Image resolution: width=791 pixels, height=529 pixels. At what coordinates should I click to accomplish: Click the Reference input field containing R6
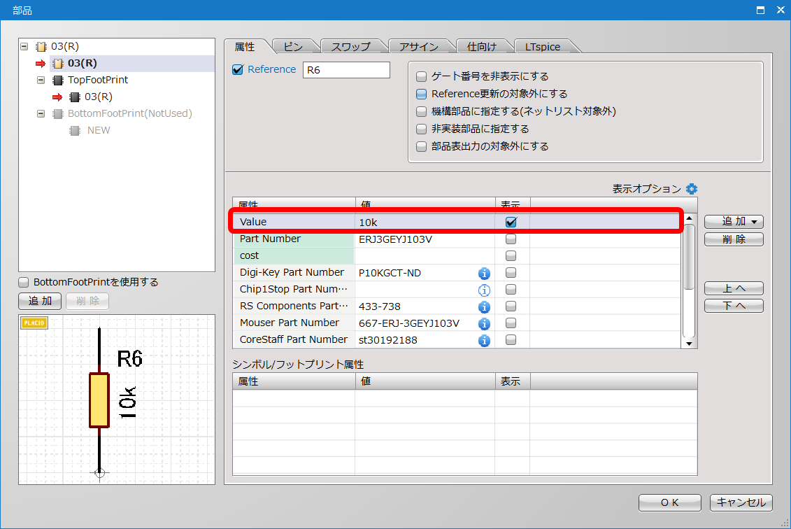346,70
